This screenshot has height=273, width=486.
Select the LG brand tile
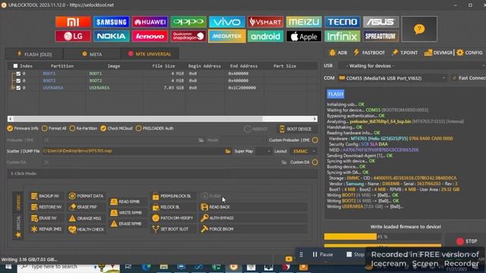coord(73,36)
